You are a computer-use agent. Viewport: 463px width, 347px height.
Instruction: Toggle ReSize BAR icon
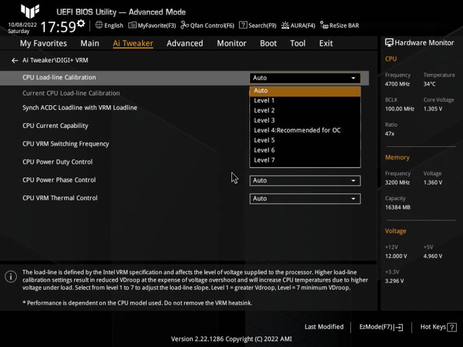coord(324,25)
